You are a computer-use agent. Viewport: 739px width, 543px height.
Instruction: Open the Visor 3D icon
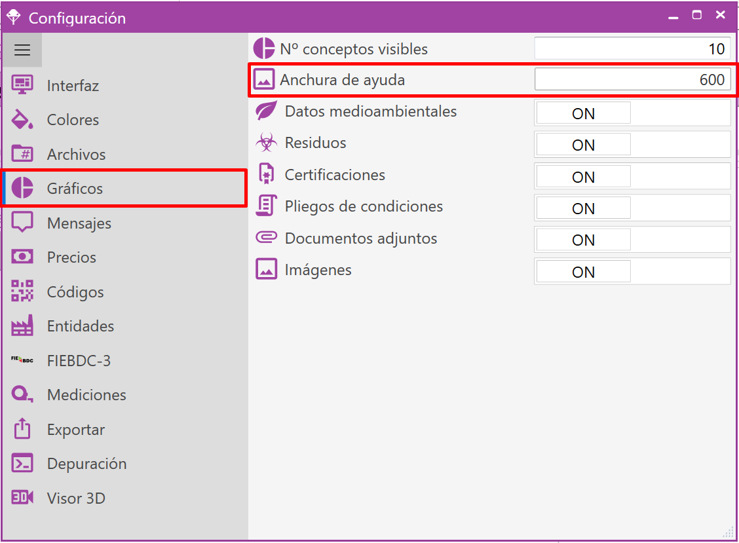pos(22,498)
